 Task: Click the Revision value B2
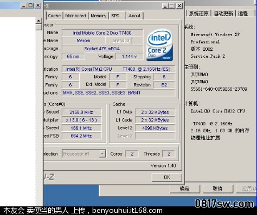coord(164,85)
